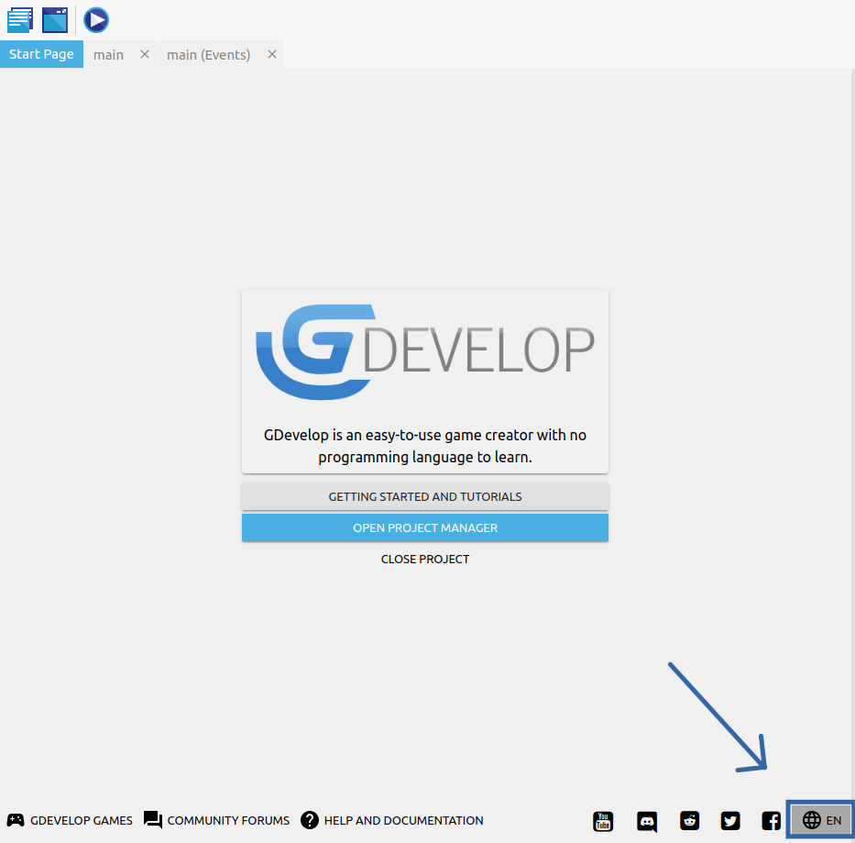Select the main (Events) tab
Image resolution: width=855 pixels, height=843 pixels.
[208, 55]
